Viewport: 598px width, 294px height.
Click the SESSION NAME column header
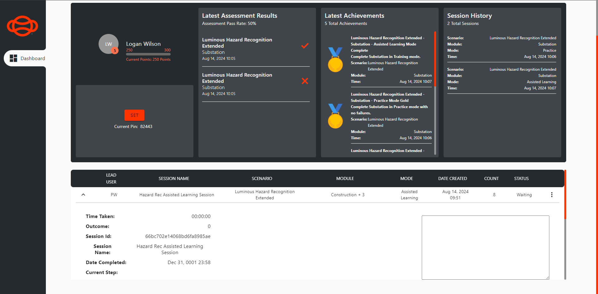point(174,178)
